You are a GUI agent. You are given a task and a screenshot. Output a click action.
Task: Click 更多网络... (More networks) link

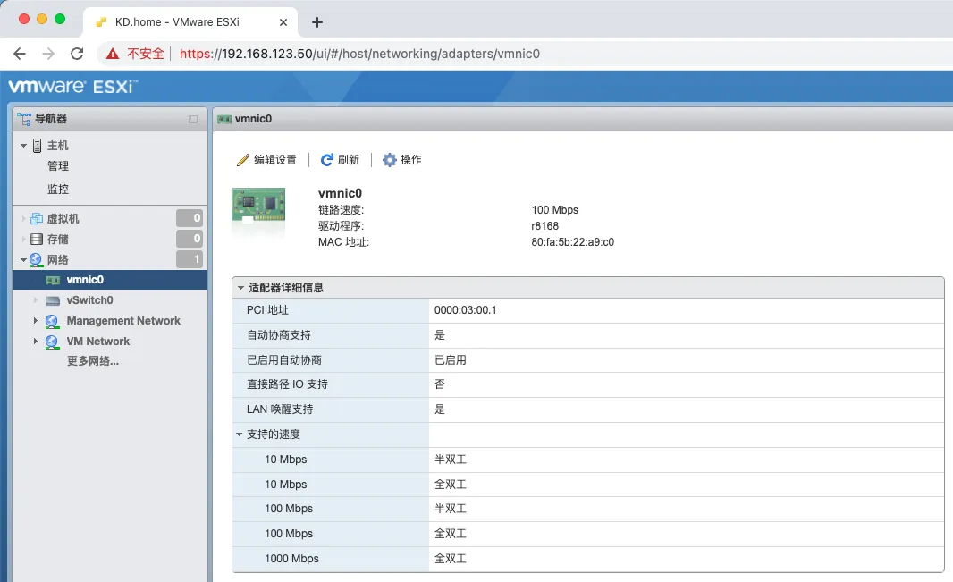[92, 361]
